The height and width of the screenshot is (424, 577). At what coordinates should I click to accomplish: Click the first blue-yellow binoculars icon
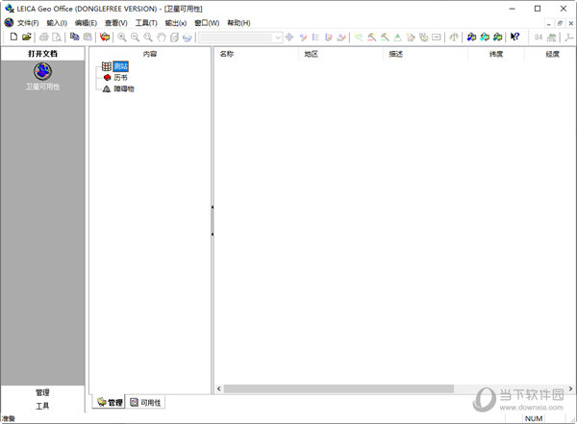471,37
